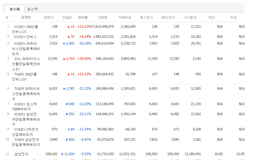This screenshot has width=253, height=160.
Task: Click 삼성전자 PER value 16.85
Action: [219, 154]
